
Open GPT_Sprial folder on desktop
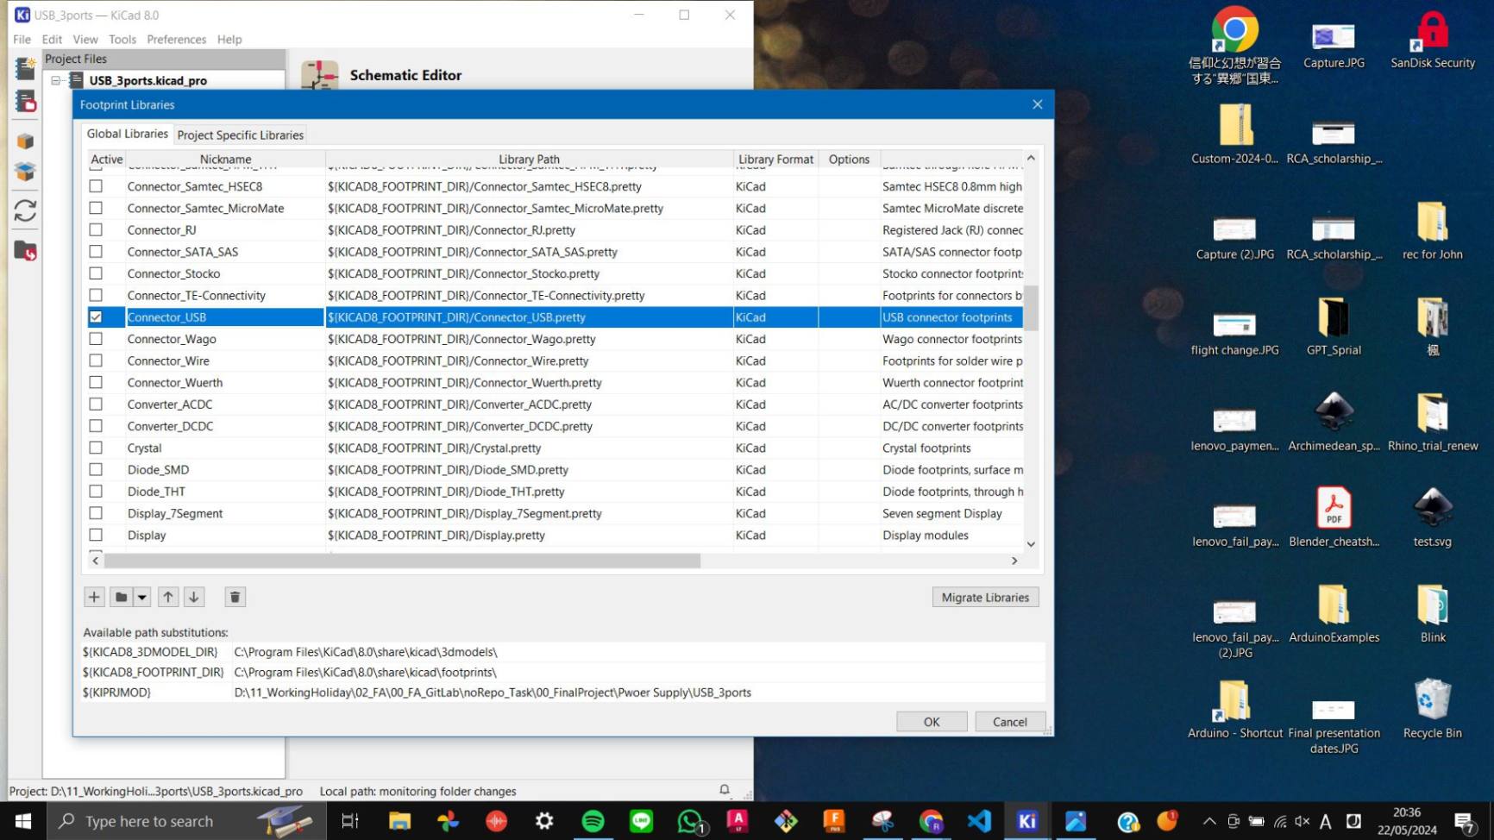(x=1334, y=326)
